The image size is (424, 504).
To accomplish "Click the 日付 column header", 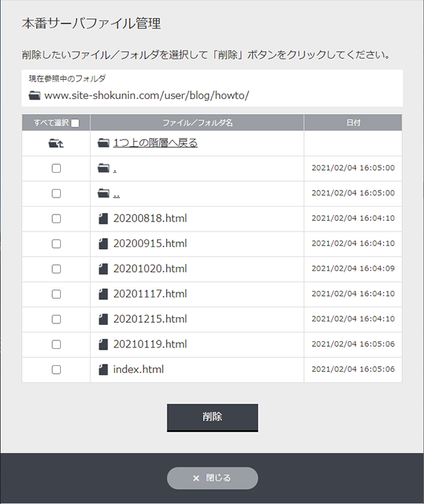I will click(x=353, y=122).
